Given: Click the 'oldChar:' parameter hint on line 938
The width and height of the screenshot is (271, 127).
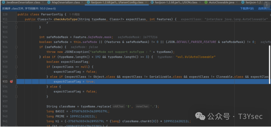Looking at the screenshot, I should click(x=118, y=106).
